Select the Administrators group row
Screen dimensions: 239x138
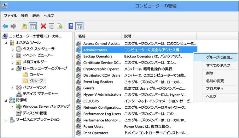click(136, 50)
